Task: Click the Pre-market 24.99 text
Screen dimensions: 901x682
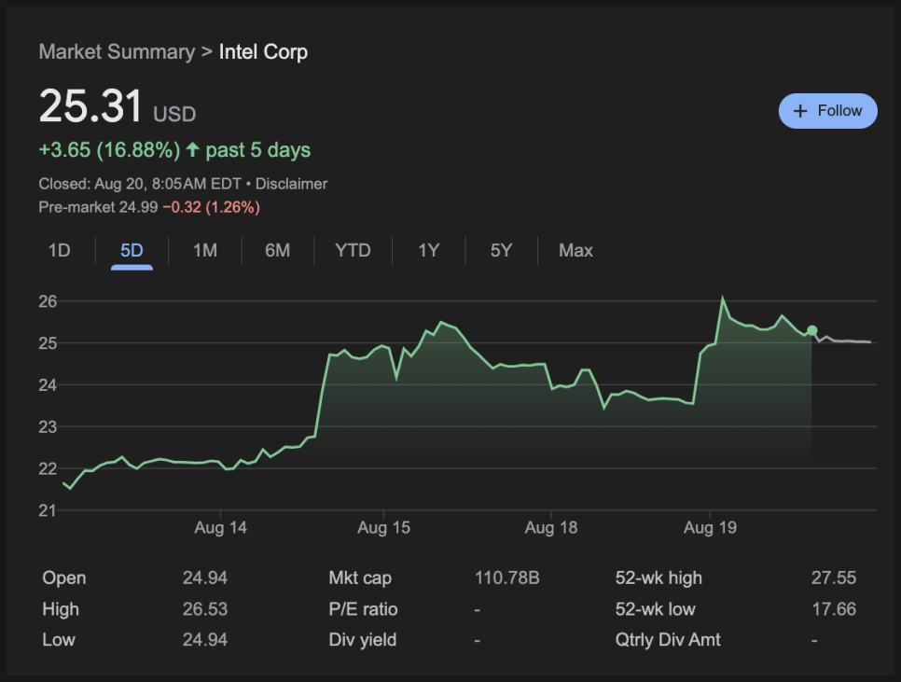Action: [98, 207]
